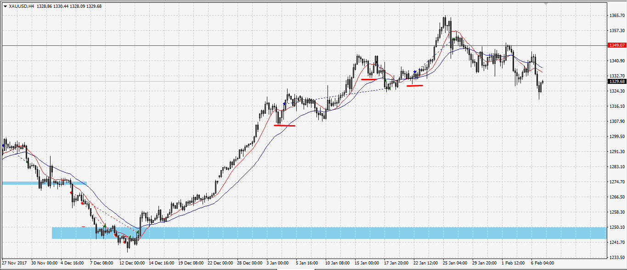Click the black 1329.68 current price tag
Screen dimensions: 627x270
click(617, 81)
